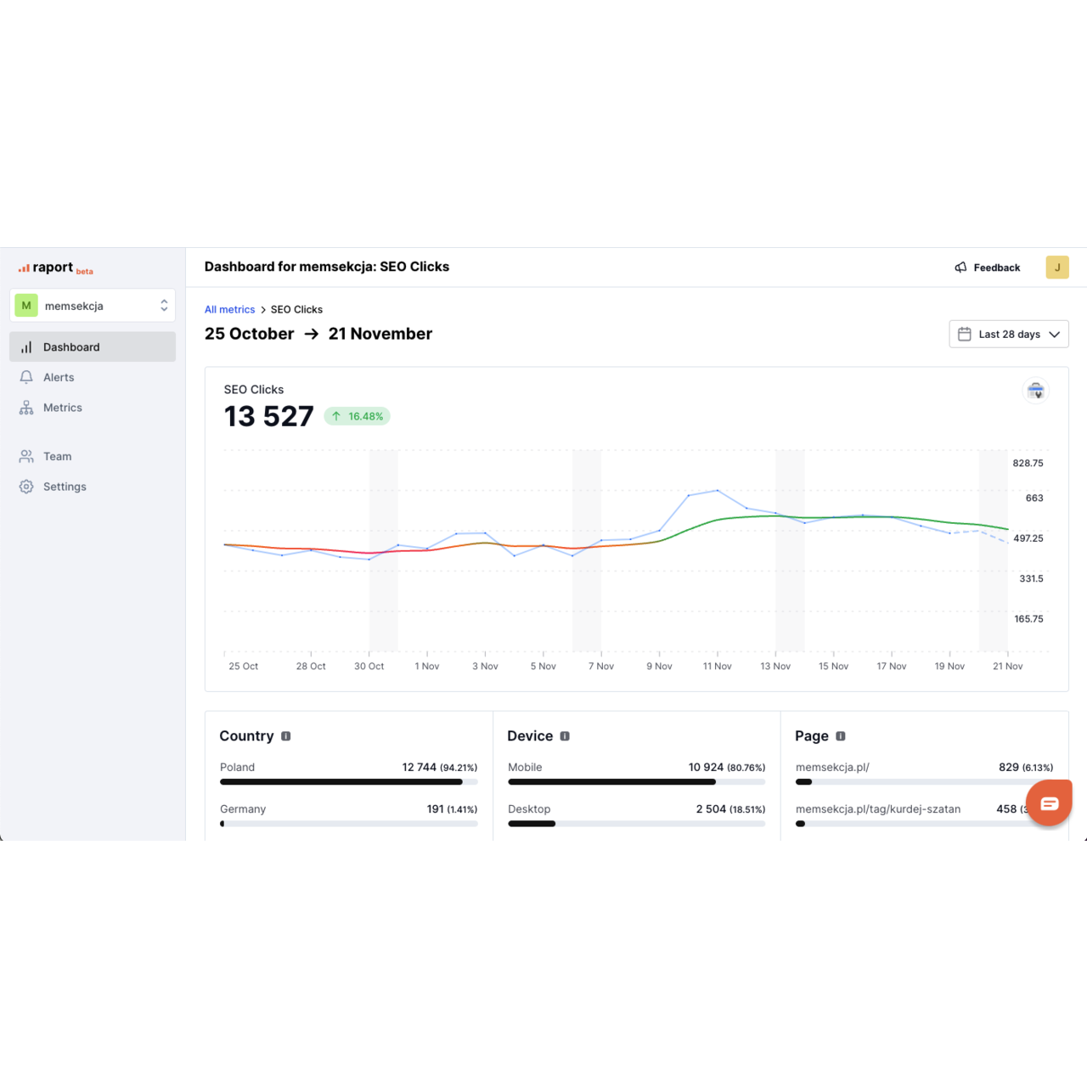Open the Google Search Console source icon
This screenshot has height=1087, width=1087.
pyautogui.click(x=1035, y=391)
